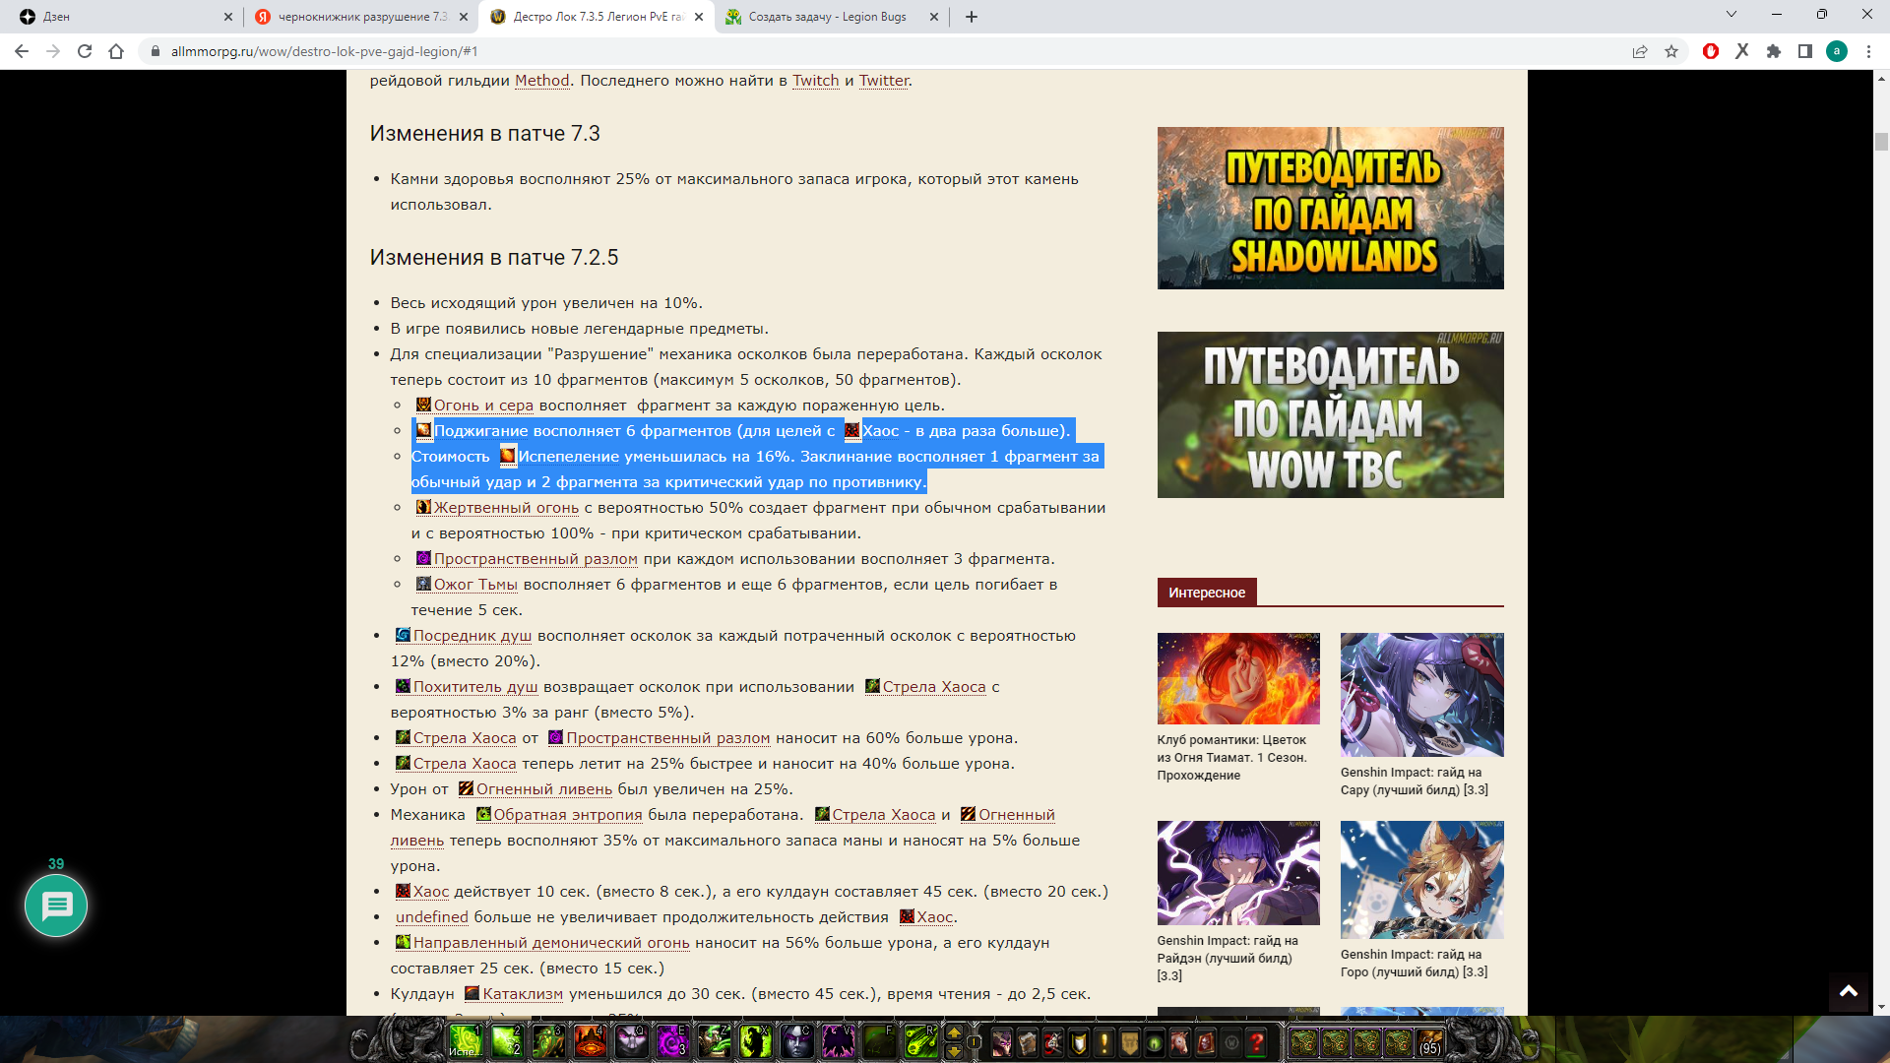Open the green chat widget
This screenshot has height=1063, width=1890.
point(56,906)
